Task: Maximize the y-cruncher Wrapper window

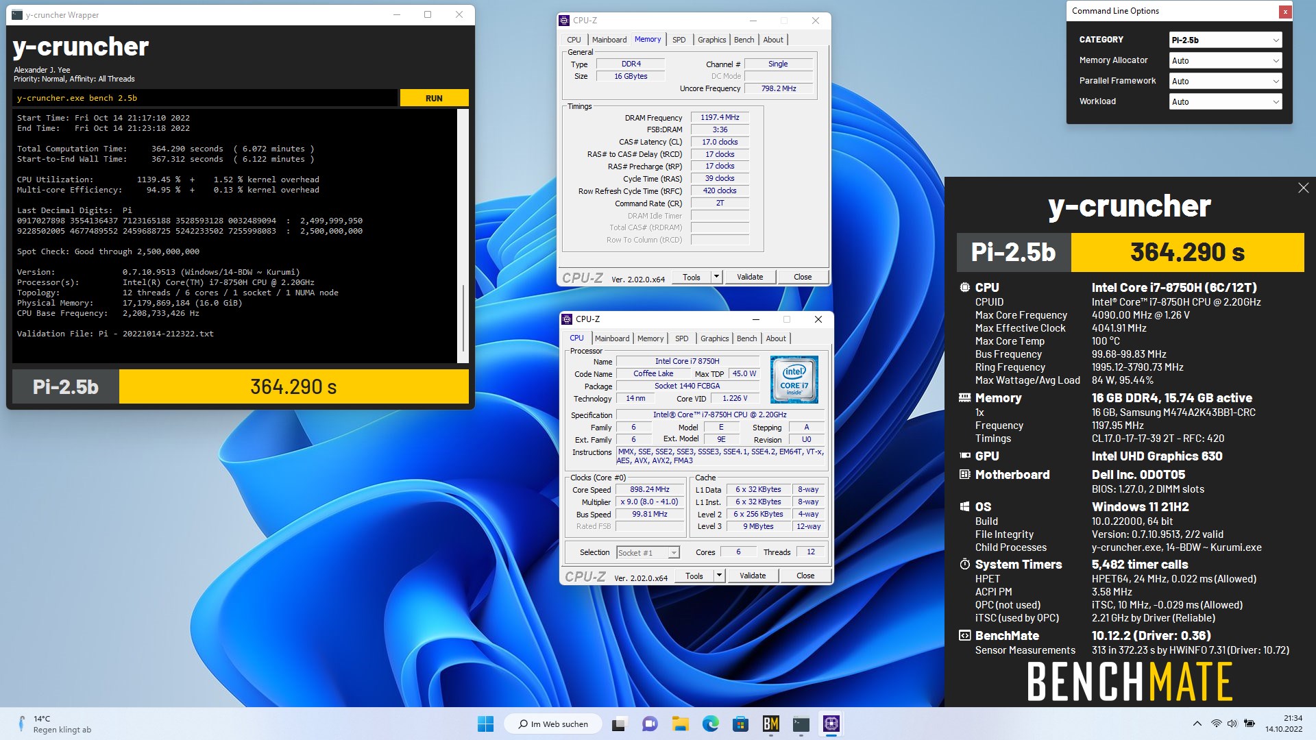Action: click(x=428, y=14)
